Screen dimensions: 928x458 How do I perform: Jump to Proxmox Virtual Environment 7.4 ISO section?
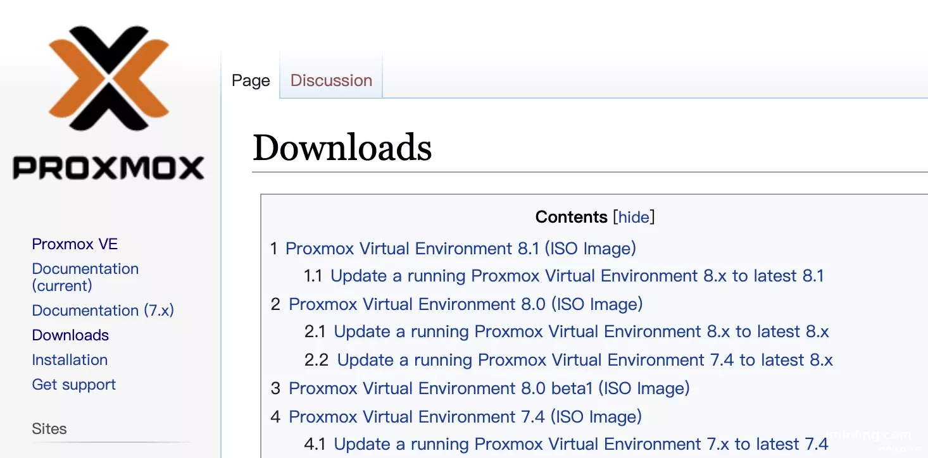coord(465,417)
